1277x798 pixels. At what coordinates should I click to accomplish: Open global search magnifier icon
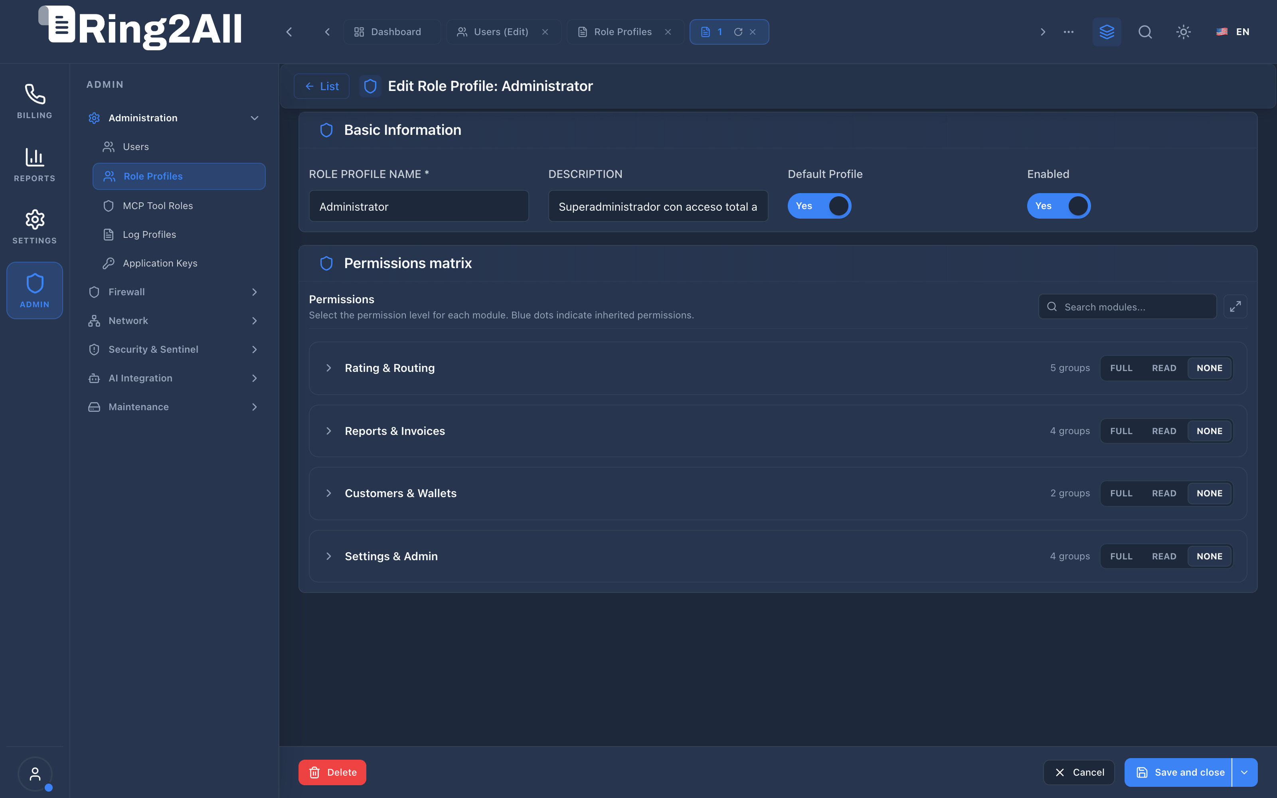coord(1145,32)
